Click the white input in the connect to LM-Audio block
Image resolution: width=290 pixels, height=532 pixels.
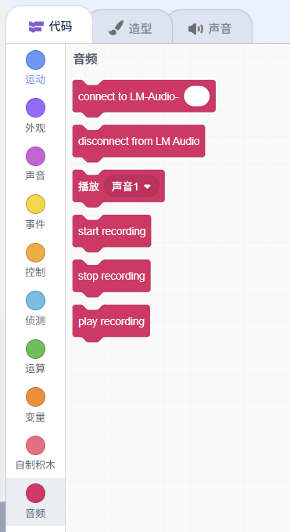click(197, 96)
